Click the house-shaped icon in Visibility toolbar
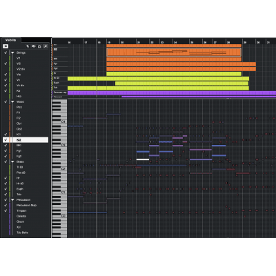Viewport: 276px width, 276px height. [39, 46]
